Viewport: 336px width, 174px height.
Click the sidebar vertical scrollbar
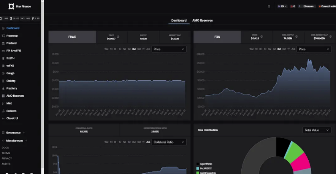(x=43, y=86)
